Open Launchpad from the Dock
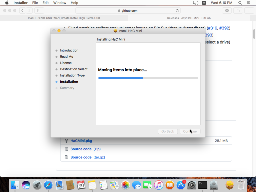This screenshot has height=192, width=256. (x=37, y=185)
